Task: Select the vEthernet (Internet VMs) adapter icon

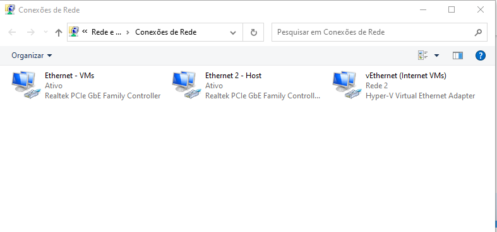Action: point(347,85)
